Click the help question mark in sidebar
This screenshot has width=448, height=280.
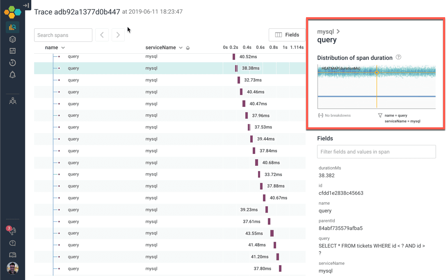(12, 243)
